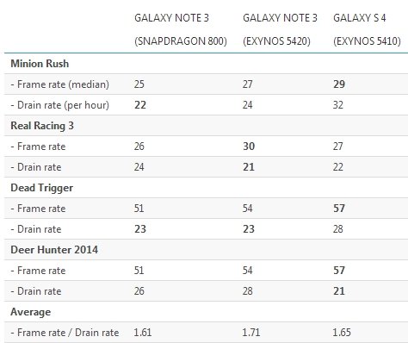408x343 pixels.
Task: Select the Dead Trigger section heading
Action: pos(41,188)
